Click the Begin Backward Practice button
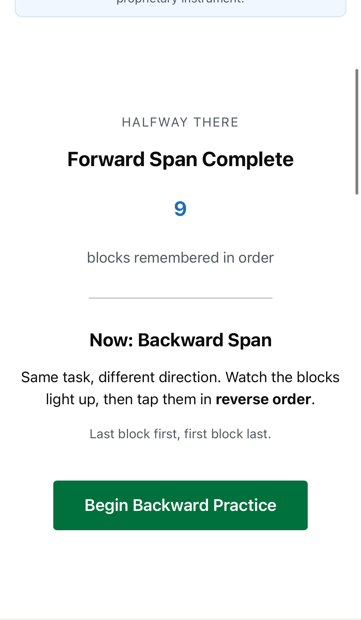This screenshot has height=620, width=361. click(x=180, y=505)
